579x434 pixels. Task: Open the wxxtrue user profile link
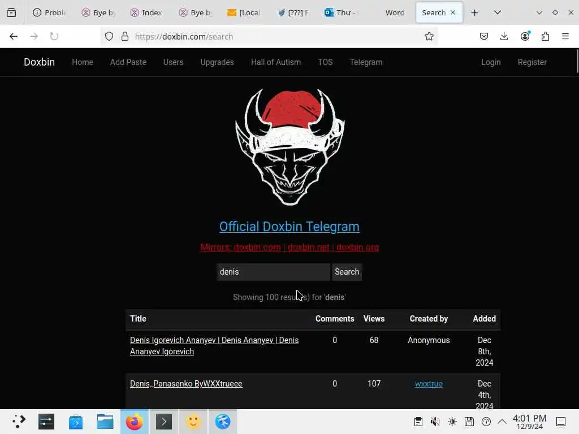[429, 384]
